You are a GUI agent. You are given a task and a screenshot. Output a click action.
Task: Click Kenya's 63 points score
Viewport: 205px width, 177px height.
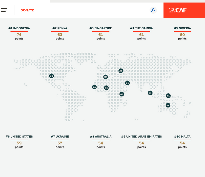pyautogui.click(x=60, y=36)
